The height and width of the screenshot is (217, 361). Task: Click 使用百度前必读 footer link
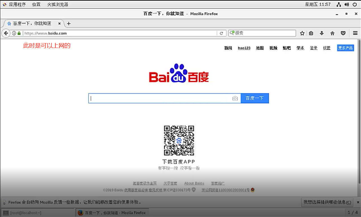[136, 190]
